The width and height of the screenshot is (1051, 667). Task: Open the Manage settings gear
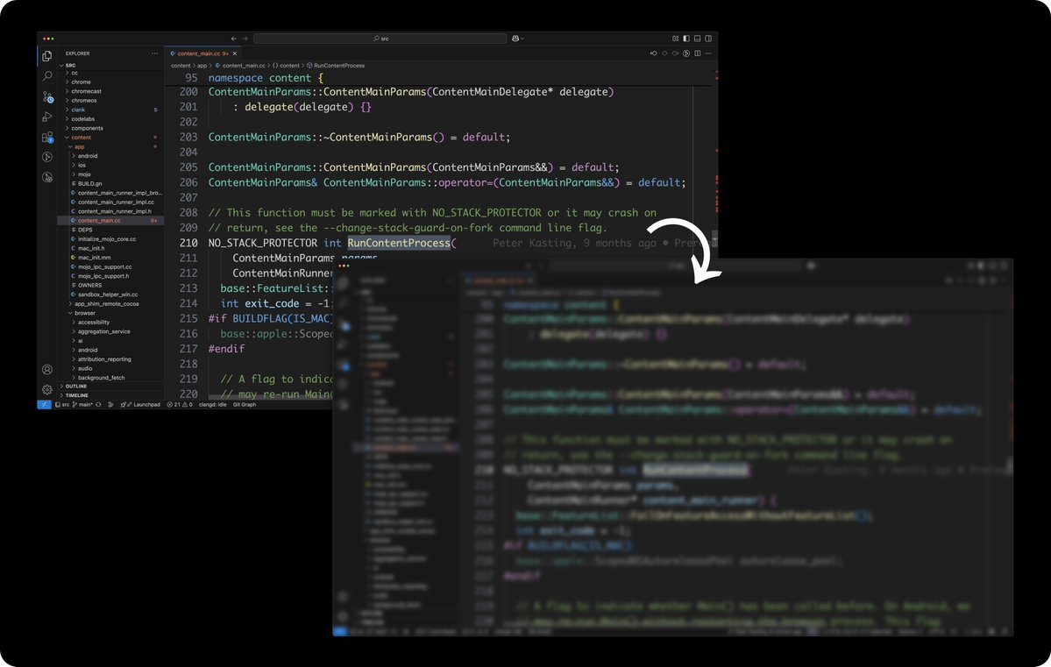coord(47,389)
